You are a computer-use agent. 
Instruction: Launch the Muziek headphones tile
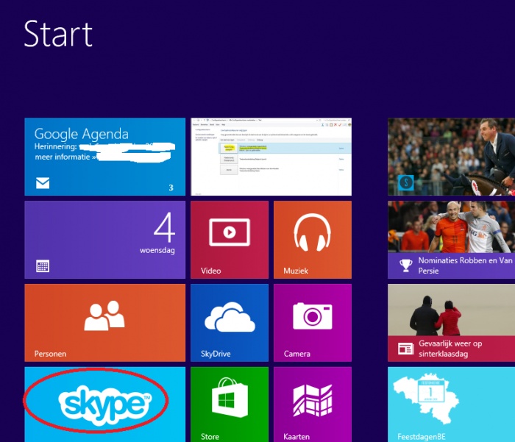[313, 240]
